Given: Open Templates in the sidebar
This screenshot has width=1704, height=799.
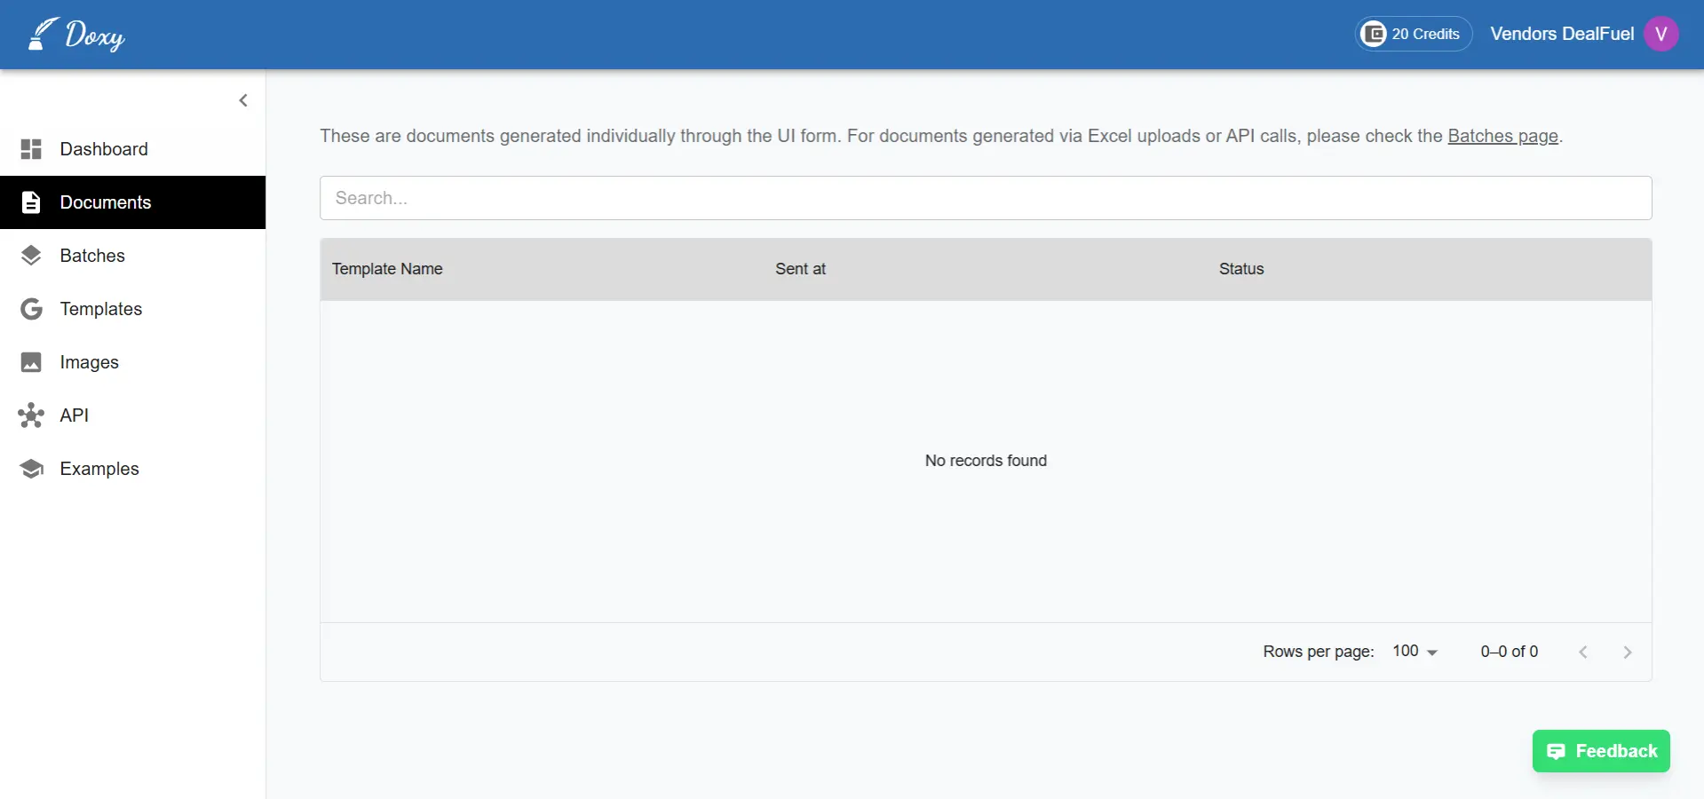Looking at the screenshot, I should (133, 309).
